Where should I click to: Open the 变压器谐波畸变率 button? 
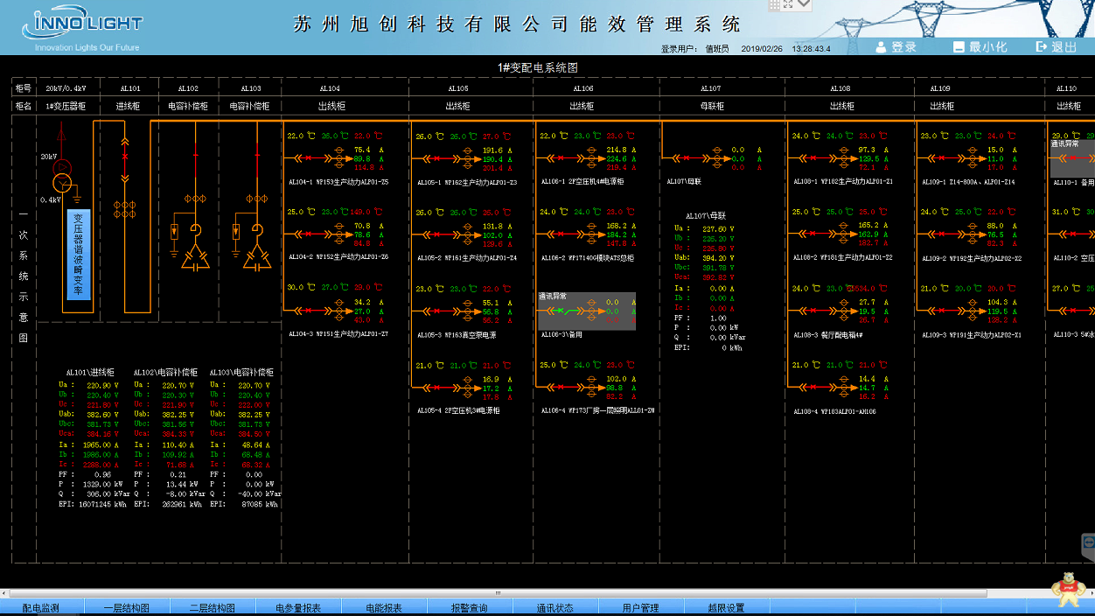79,255
